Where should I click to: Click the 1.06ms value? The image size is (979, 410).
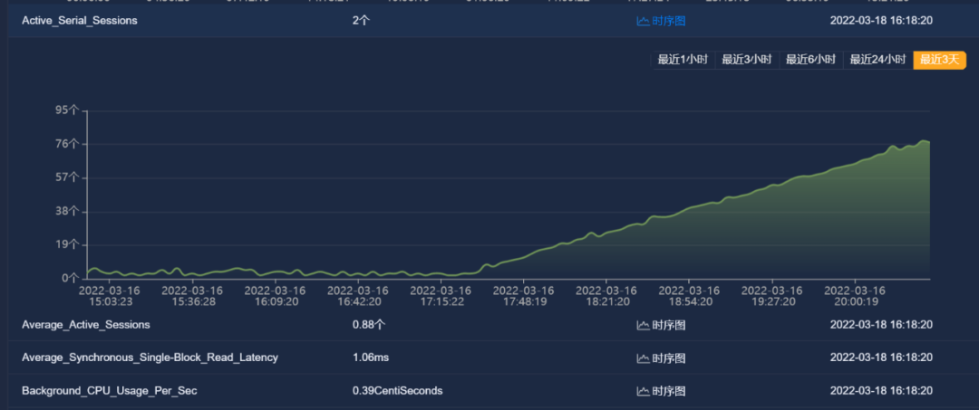(370, 358)
